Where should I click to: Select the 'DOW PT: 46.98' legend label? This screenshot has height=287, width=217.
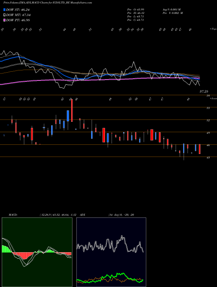tap(18, 20)
